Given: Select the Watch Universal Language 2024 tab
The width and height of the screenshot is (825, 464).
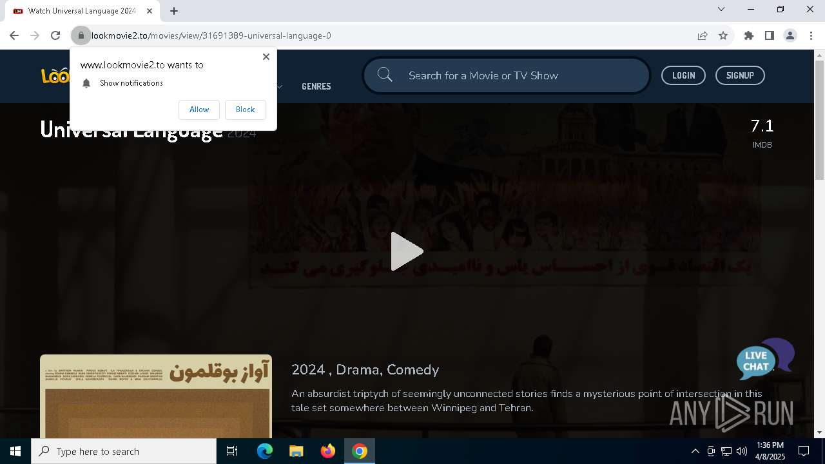Looking at the screenshot, I should click(x=82, y=11).
